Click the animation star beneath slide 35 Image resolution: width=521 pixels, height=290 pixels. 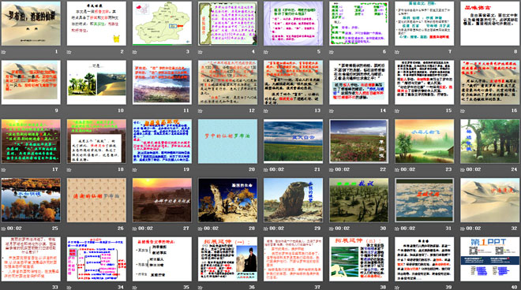pos(135,288)
